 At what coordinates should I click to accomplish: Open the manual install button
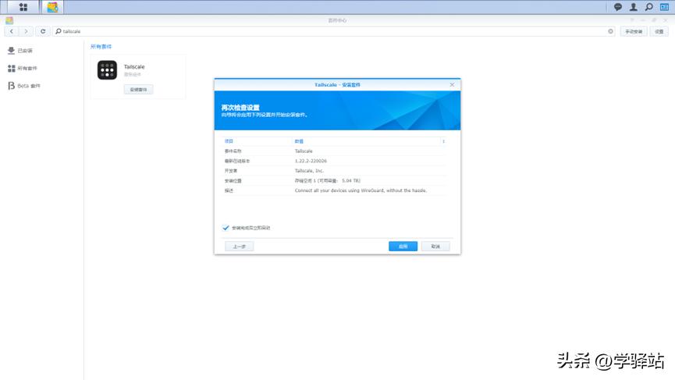pos(633,31)
